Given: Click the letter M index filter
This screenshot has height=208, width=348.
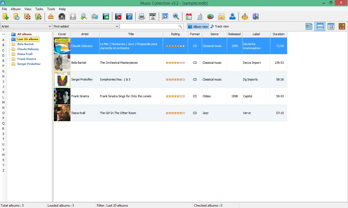Looking at the screenshot, I should point(4,102).
